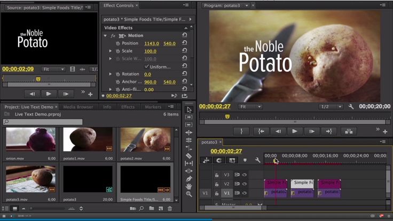Switch to Effects tab
Screen dimensions: 393x221
128,107
